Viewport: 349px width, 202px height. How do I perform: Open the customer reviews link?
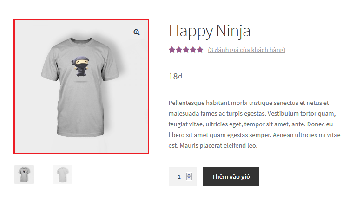246,50
